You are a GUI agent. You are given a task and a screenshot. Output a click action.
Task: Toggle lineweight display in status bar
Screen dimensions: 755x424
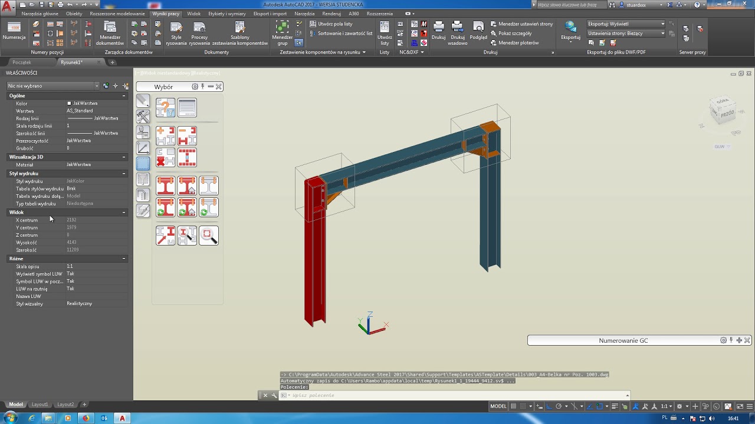tap(616, 406)
